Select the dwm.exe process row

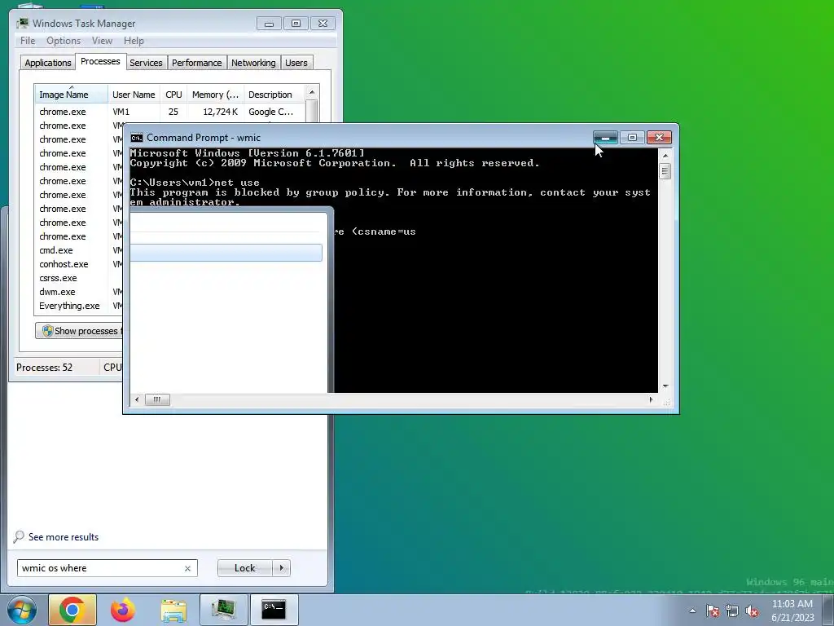coord(79,292)
